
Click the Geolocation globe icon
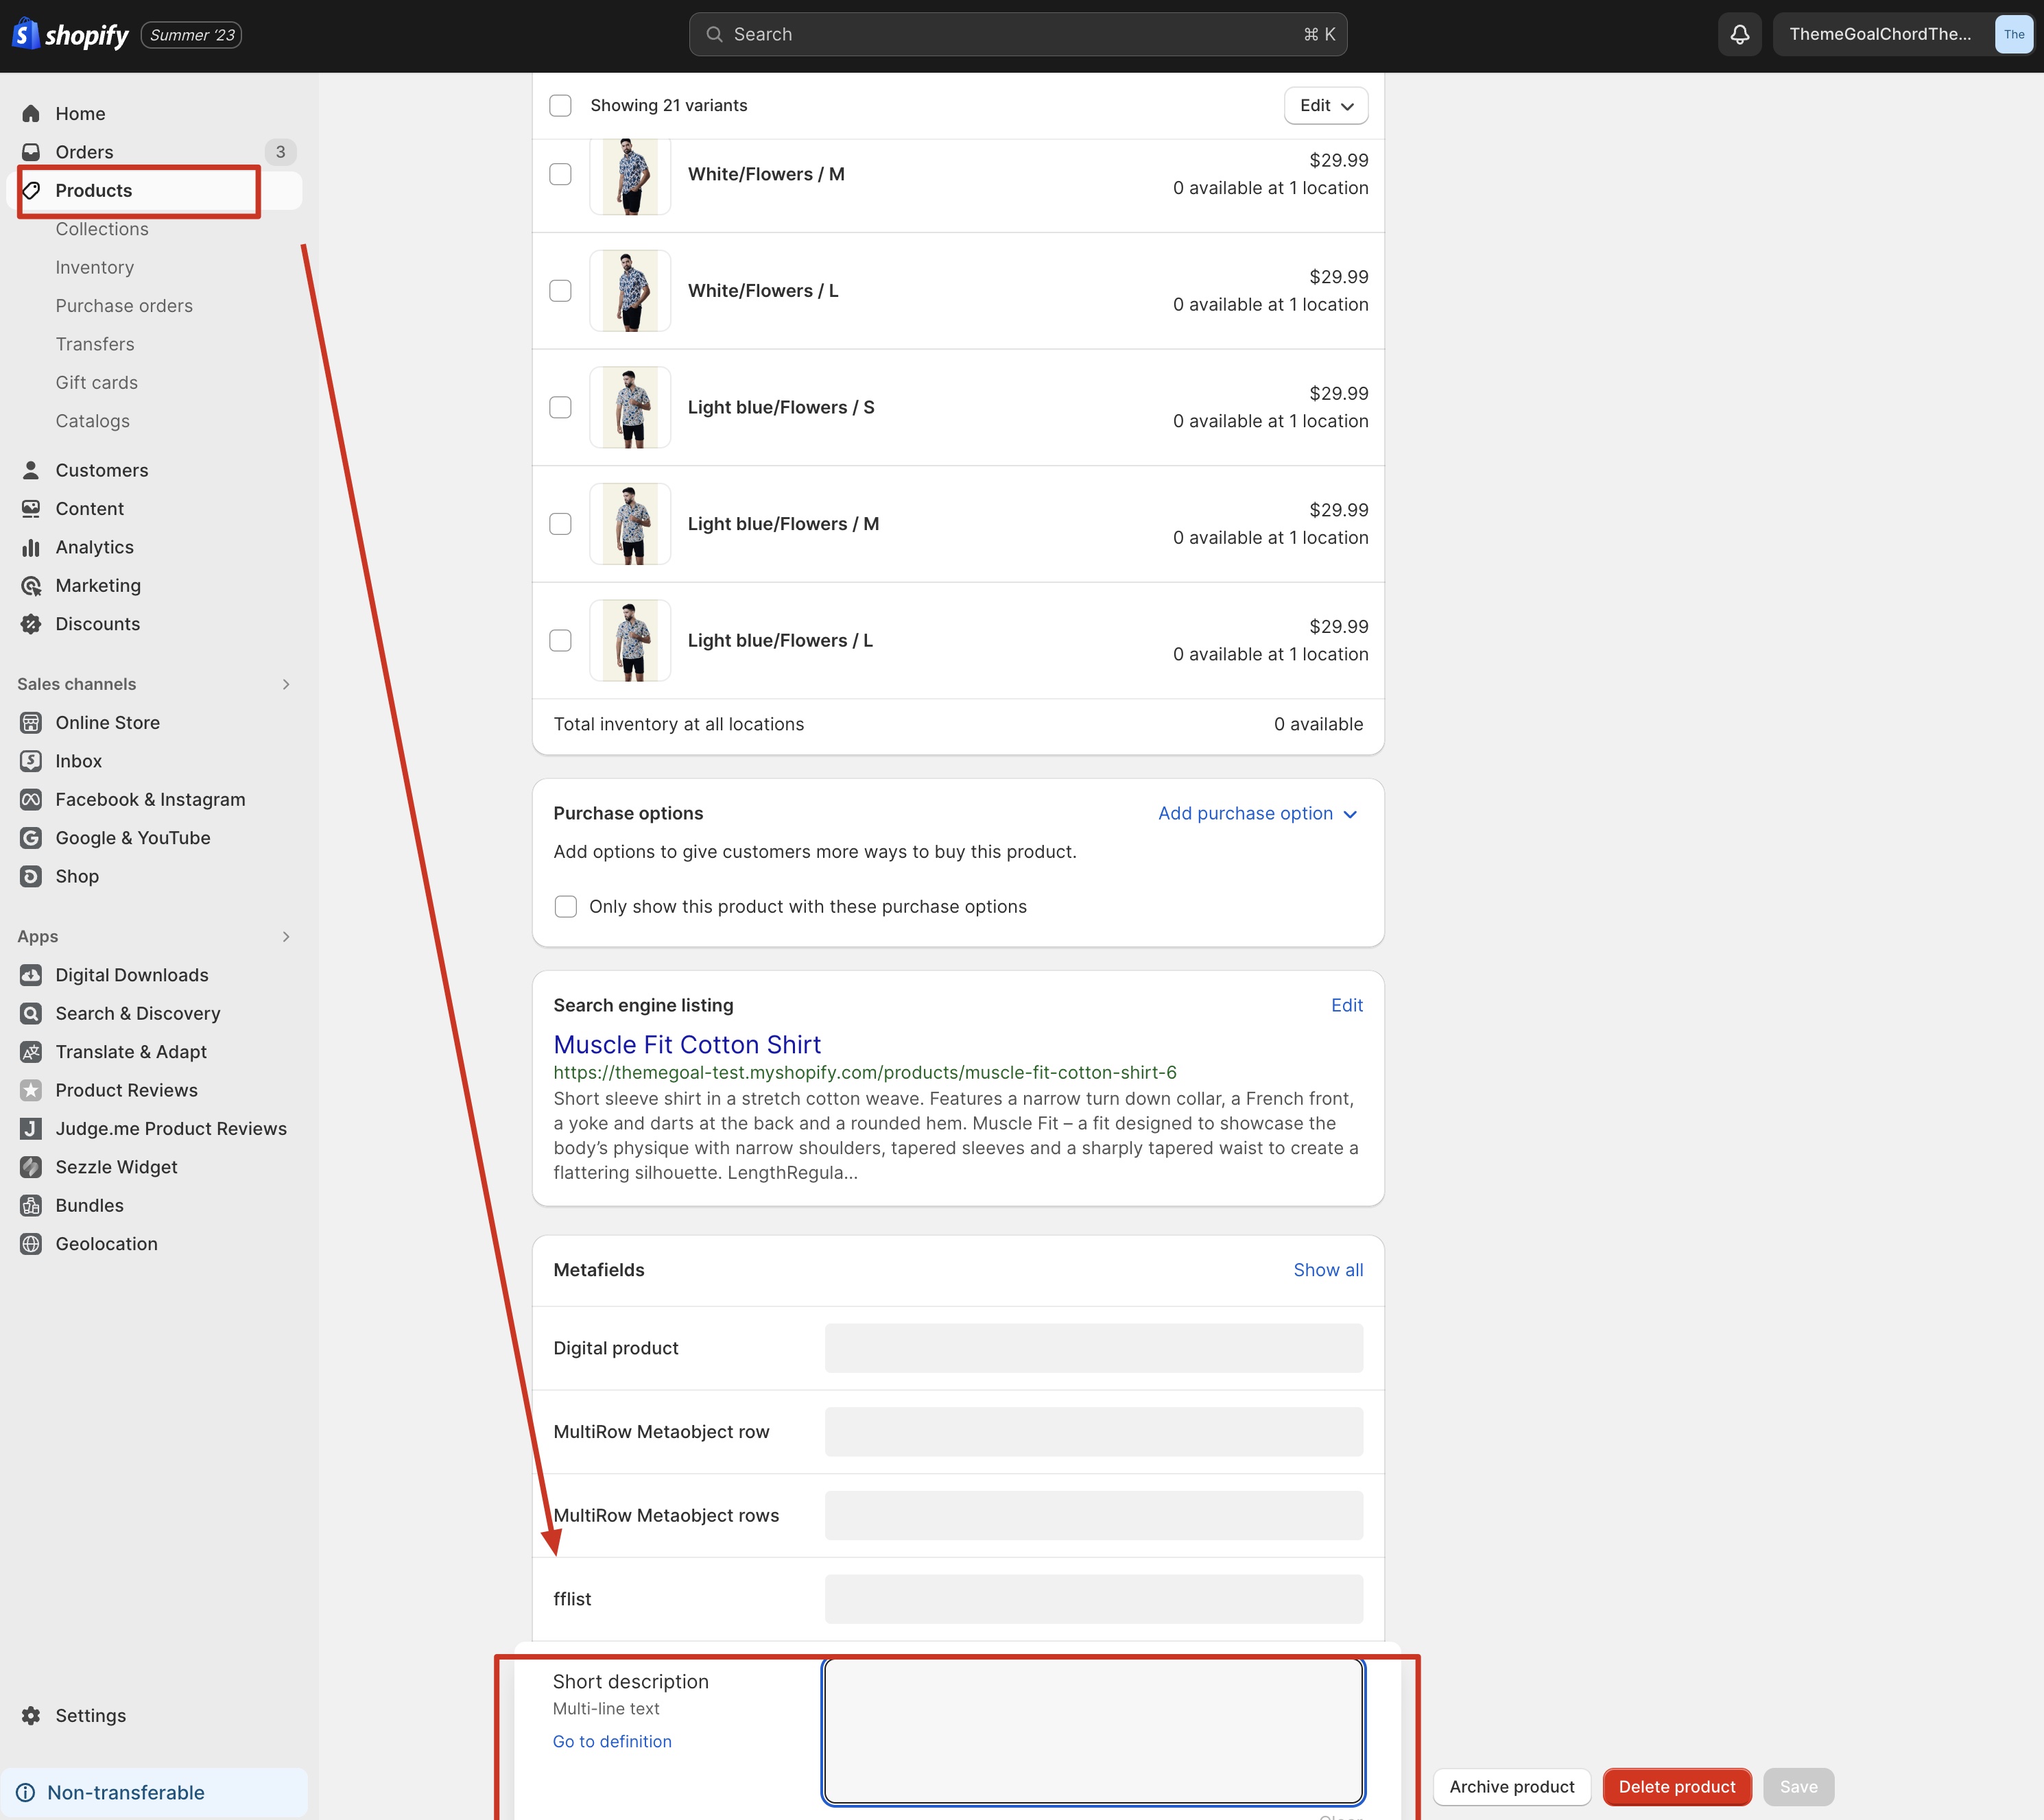pos(31,1244)
